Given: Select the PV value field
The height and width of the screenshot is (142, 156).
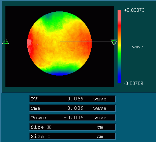Looking at the screenshot, I should coord(72,99).
